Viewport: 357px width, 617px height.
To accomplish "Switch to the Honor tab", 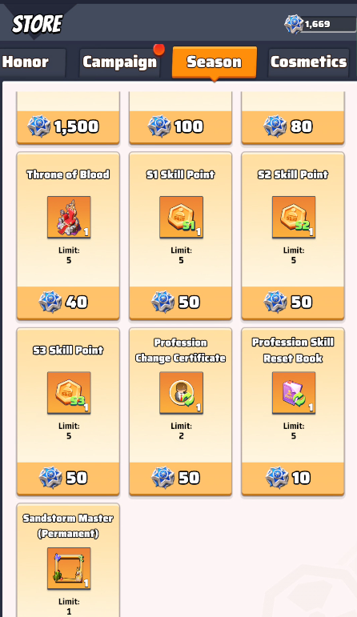I will (x=32, y=62).
